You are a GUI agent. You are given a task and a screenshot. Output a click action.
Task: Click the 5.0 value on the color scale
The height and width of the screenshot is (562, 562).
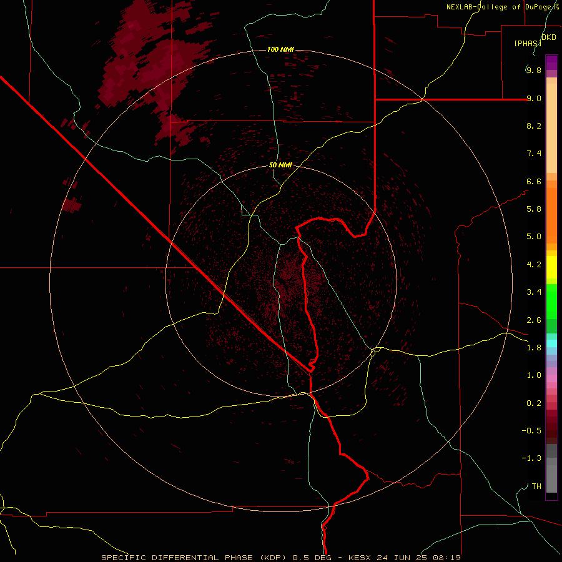534,237
